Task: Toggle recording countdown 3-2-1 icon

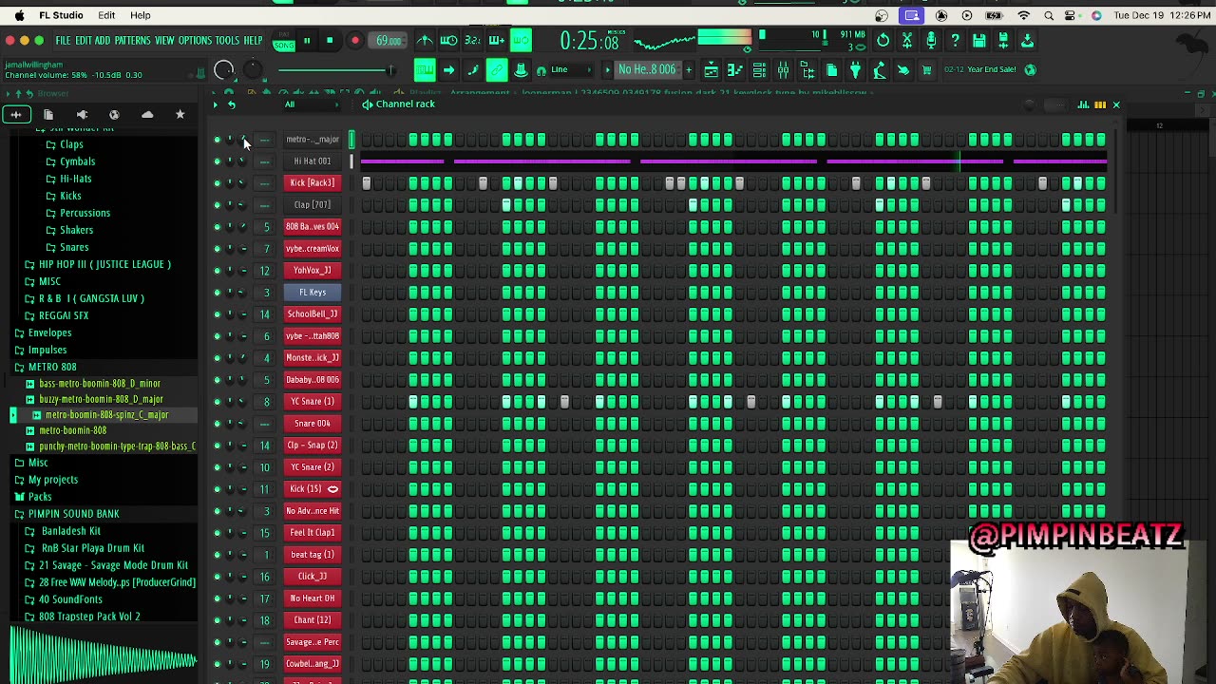Action: tap(472, 40)
